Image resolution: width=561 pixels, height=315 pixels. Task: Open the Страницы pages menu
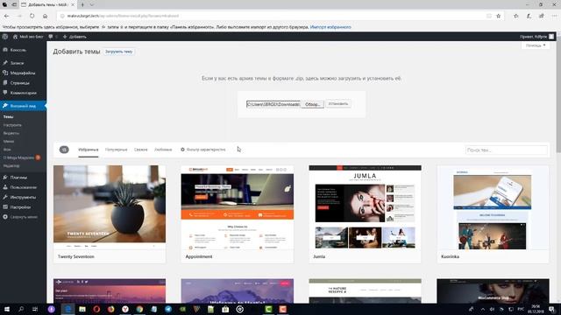(x=19, y=83)
